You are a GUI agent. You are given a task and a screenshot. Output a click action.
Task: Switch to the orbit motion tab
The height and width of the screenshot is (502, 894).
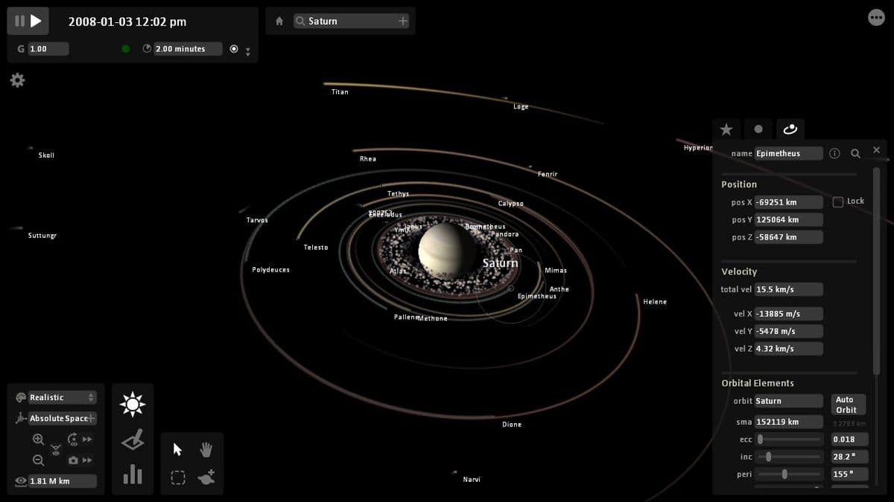(790, 129)
